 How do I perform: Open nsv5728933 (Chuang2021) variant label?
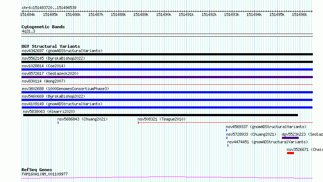(x=251, y=134)
